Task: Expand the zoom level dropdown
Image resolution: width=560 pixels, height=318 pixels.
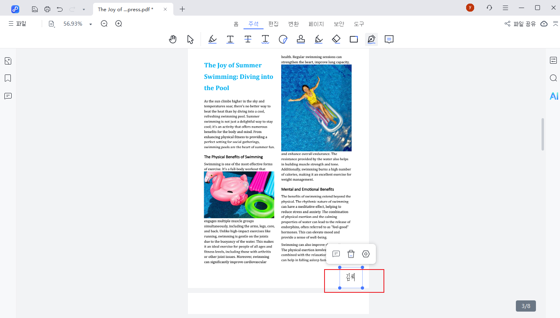Action: click(91, 24)
